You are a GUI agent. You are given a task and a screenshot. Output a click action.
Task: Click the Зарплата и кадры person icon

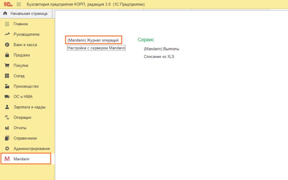[x=7, y=107]
